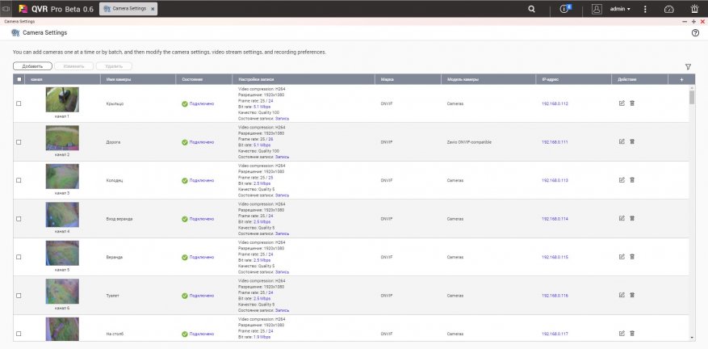Viewport: 708px width, 349px height.
Task: Tick the checkbox for the 192.168.0.117 row
Action: click(19, 334)
